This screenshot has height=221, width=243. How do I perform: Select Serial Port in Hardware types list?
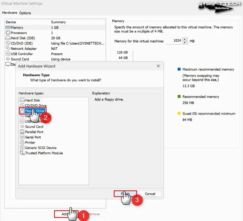click(33, 137)
